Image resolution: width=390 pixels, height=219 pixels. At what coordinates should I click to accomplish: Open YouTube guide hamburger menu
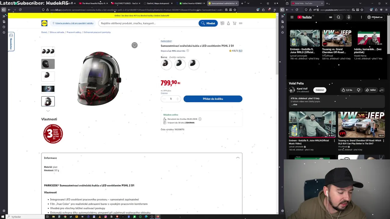[x=292, y=17]
